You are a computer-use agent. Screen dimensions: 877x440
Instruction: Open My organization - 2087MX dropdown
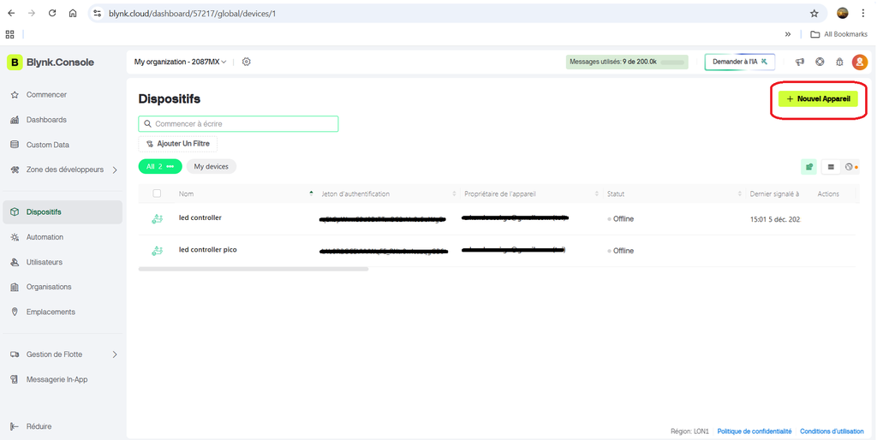click(180, 62)
